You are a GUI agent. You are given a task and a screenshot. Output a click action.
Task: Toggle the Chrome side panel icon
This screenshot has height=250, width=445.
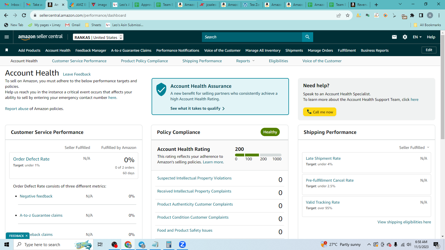point(421,15)
